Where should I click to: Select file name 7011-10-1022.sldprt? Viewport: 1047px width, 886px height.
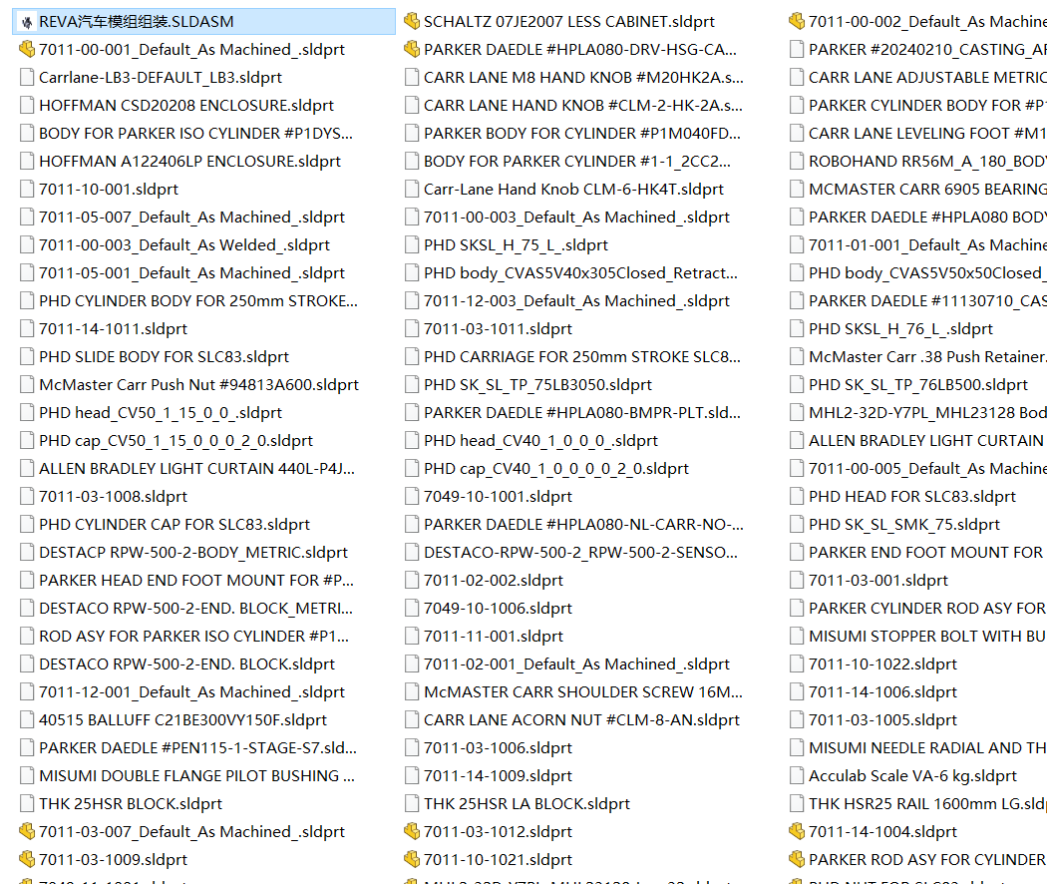[882, 664]
